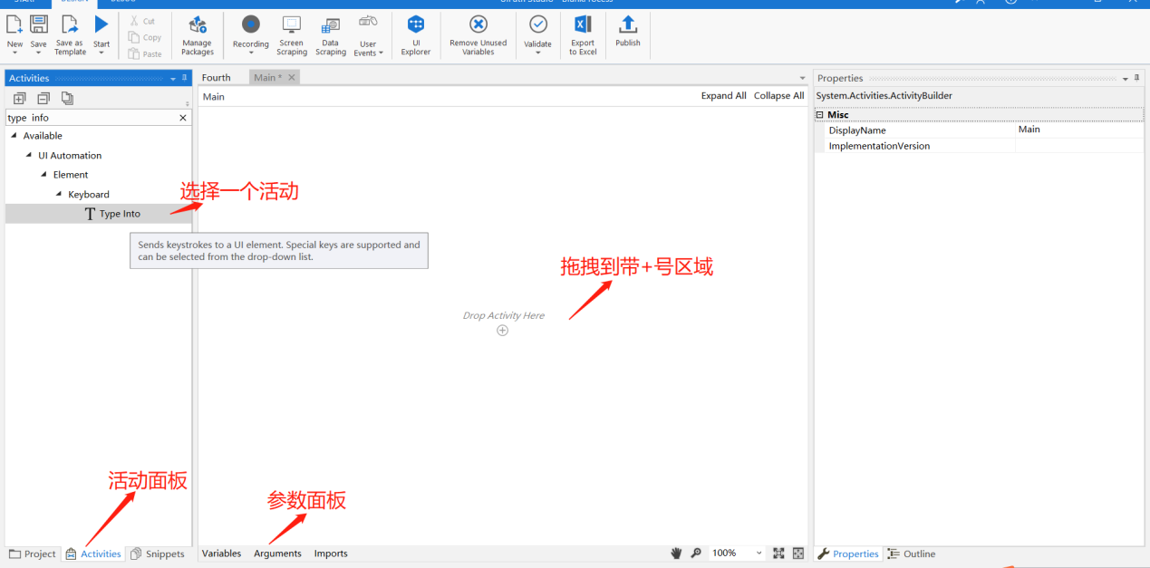
Task: Click the plus drop activity icon
Action: pyautogui.click(x=503, y=331)
